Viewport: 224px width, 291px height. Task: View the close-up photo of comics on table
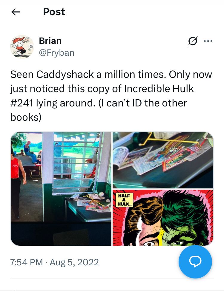(x=163, y=160)
